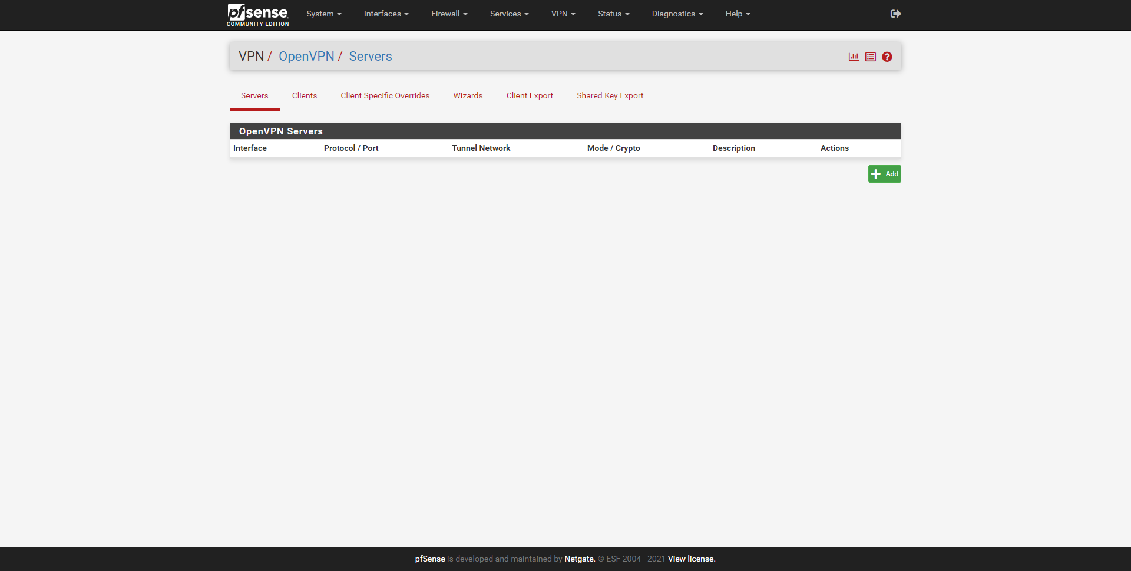This screenshot has width=1131, height=571.
Task: Open the Status dropdown menu
Action: click(613, 14)
